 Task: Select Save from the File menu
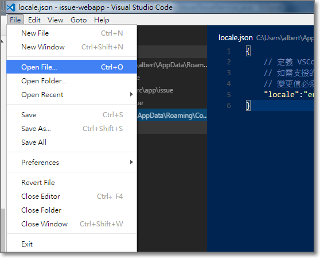pos(72,115)
